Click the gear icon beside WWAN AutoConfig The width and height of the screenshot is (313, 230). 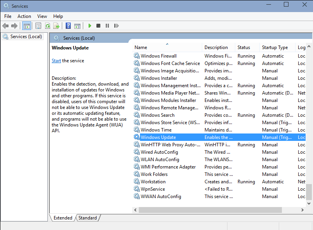137,196
